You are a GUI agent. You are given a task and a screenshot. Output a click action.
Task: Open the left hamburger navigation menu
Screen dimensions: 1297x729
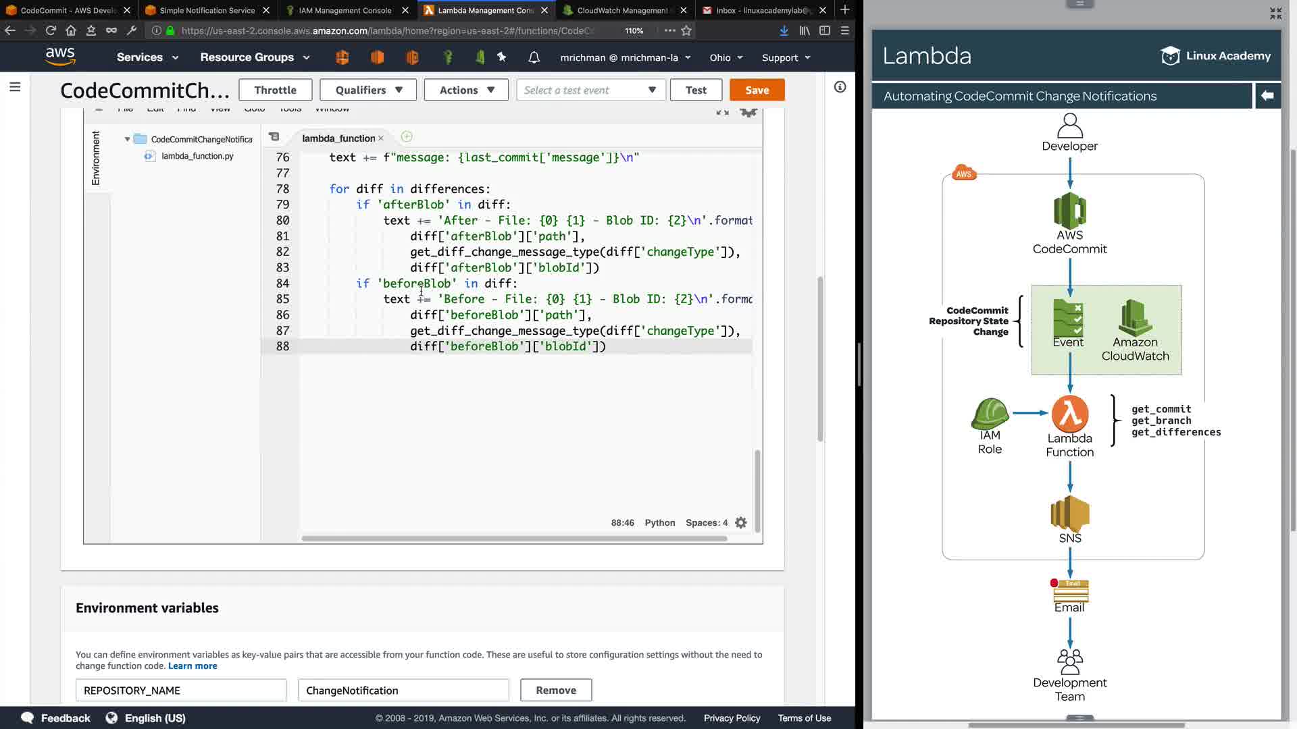15,87
